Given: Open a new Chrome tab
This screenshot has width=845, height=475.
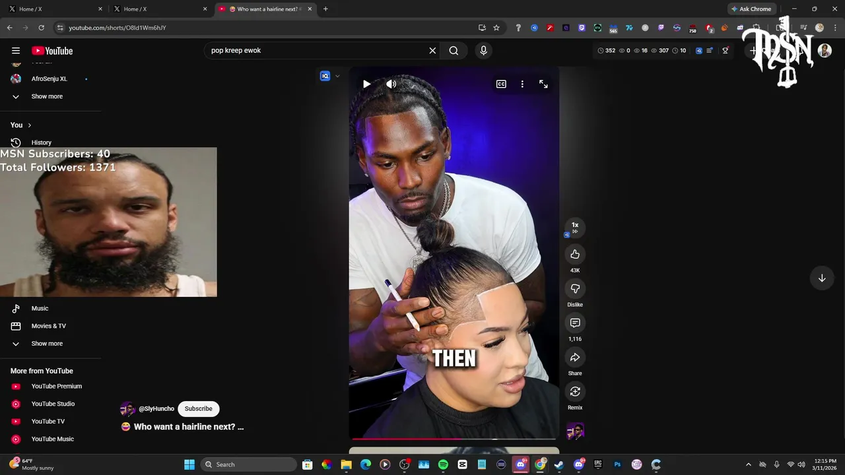Looking at the screenshot, I should pos(325,9).
